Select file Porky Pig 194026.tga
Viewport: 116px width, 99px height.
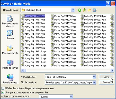(x=65, y=55)
